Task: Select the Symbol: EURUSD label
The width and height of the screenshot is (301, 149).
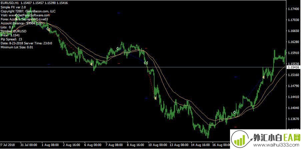Action: pos(14,31)
